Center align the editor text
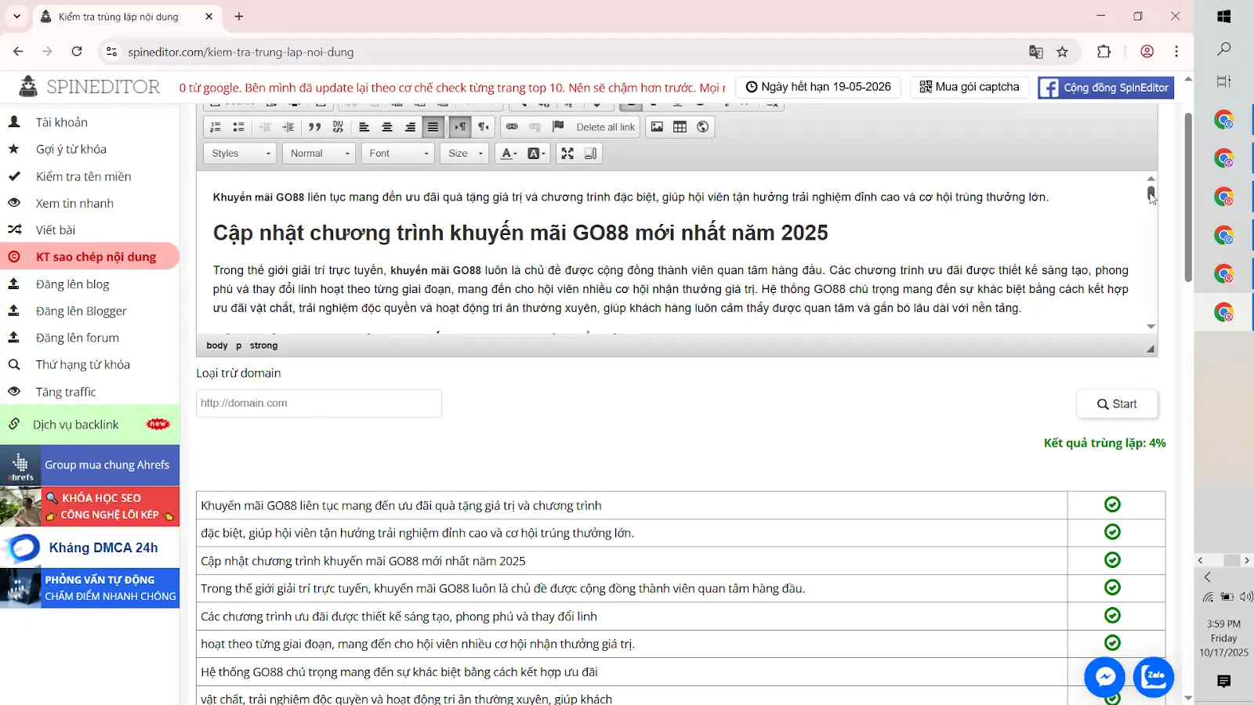The image size is (1254, 705). 387,127
